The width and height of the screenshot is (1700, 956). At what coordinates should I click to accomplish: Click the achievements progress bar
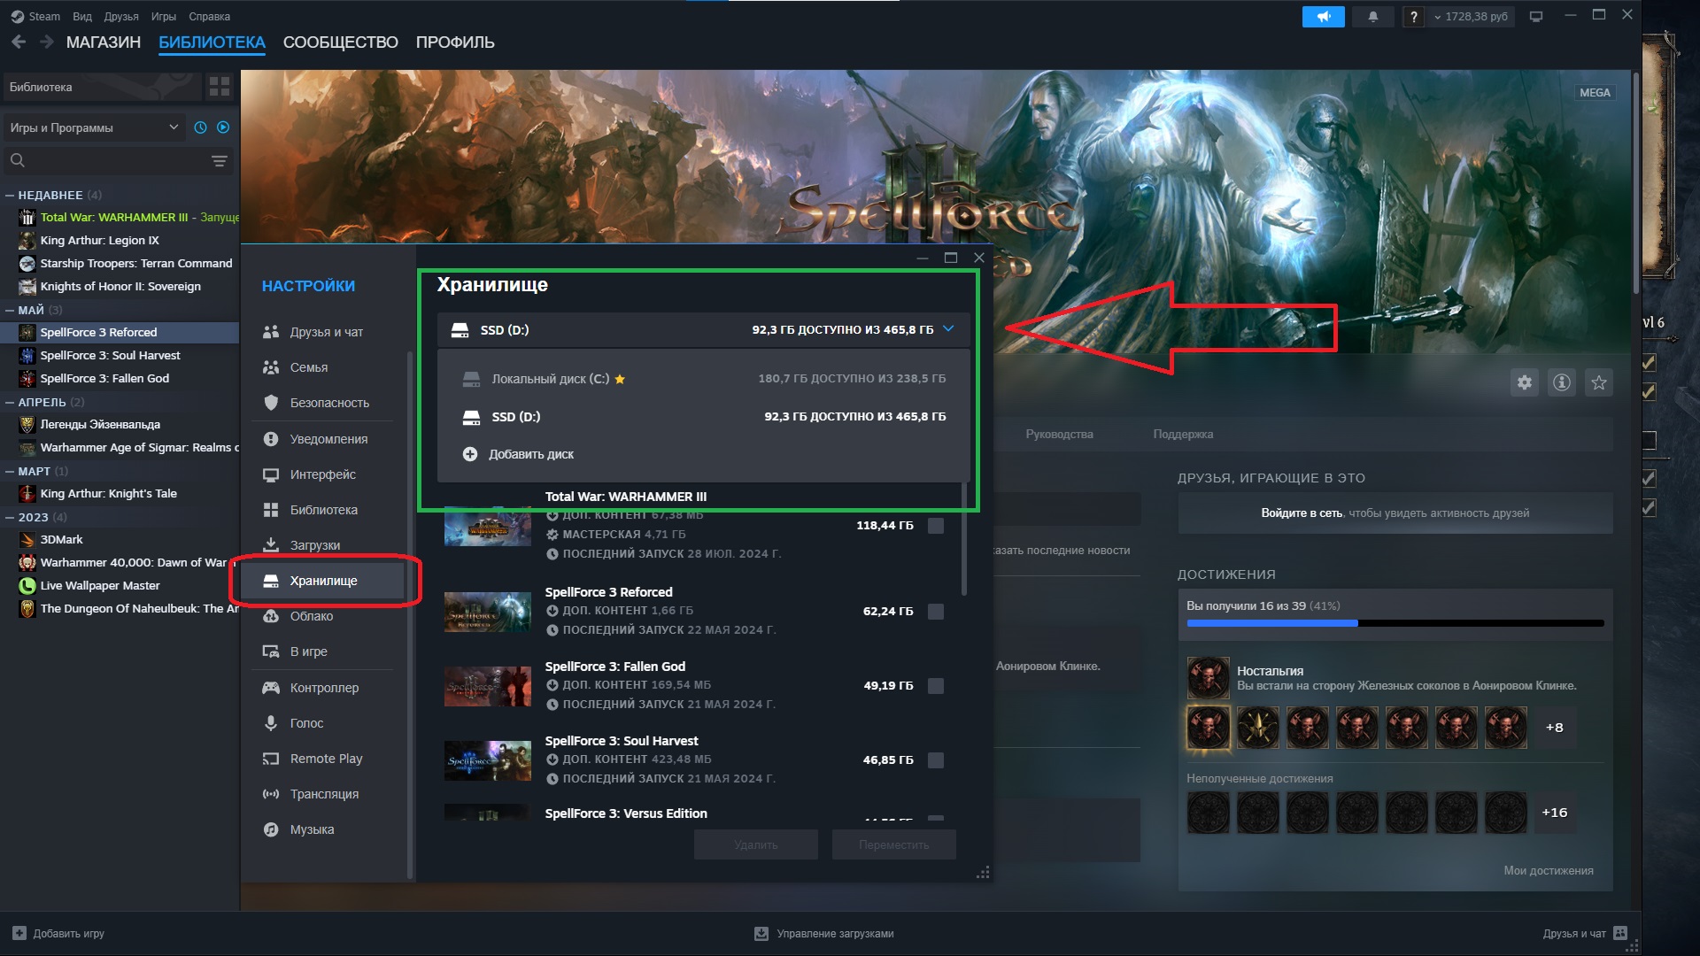click(1395, 623)
